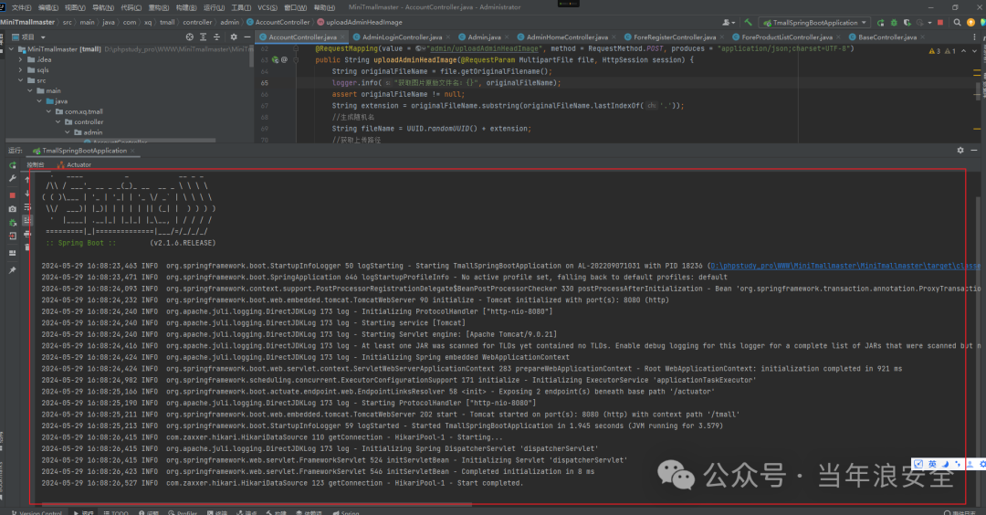
Task: Hide the project panel with minus icon
Action: click(247, 37)
